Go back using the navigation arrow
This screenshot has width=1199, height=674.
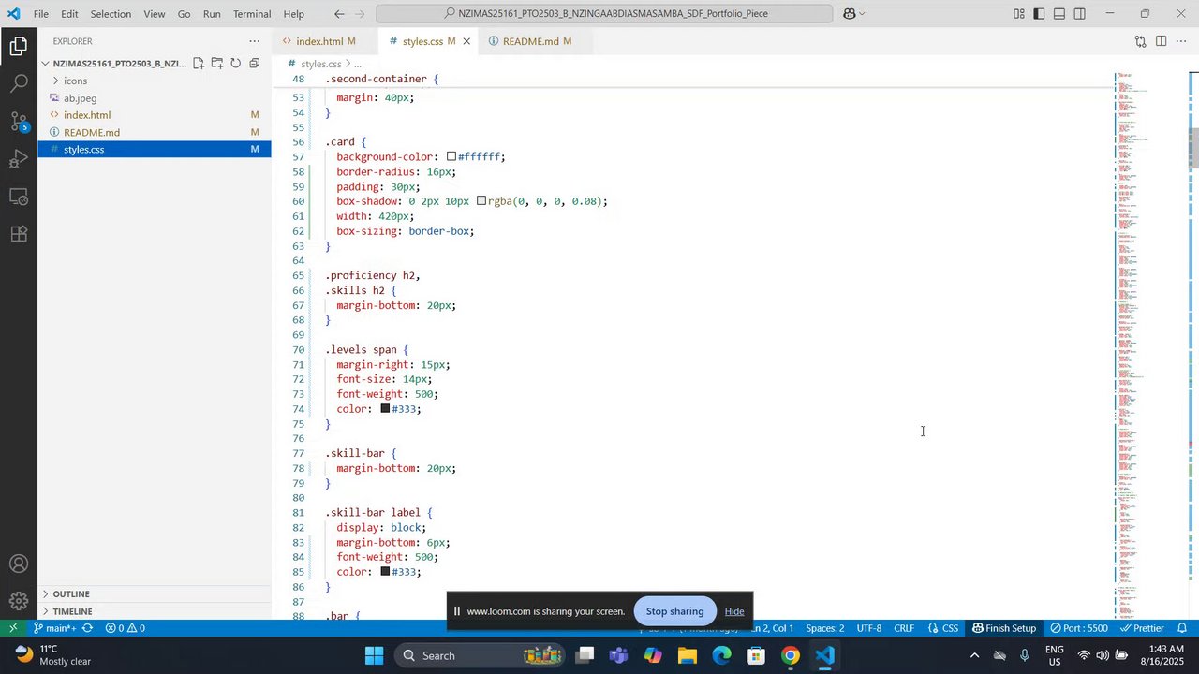339,14
